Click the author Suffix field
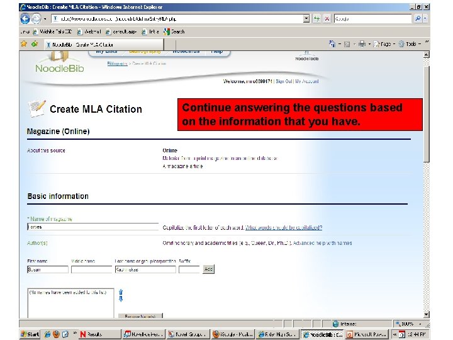 point(189,269)
